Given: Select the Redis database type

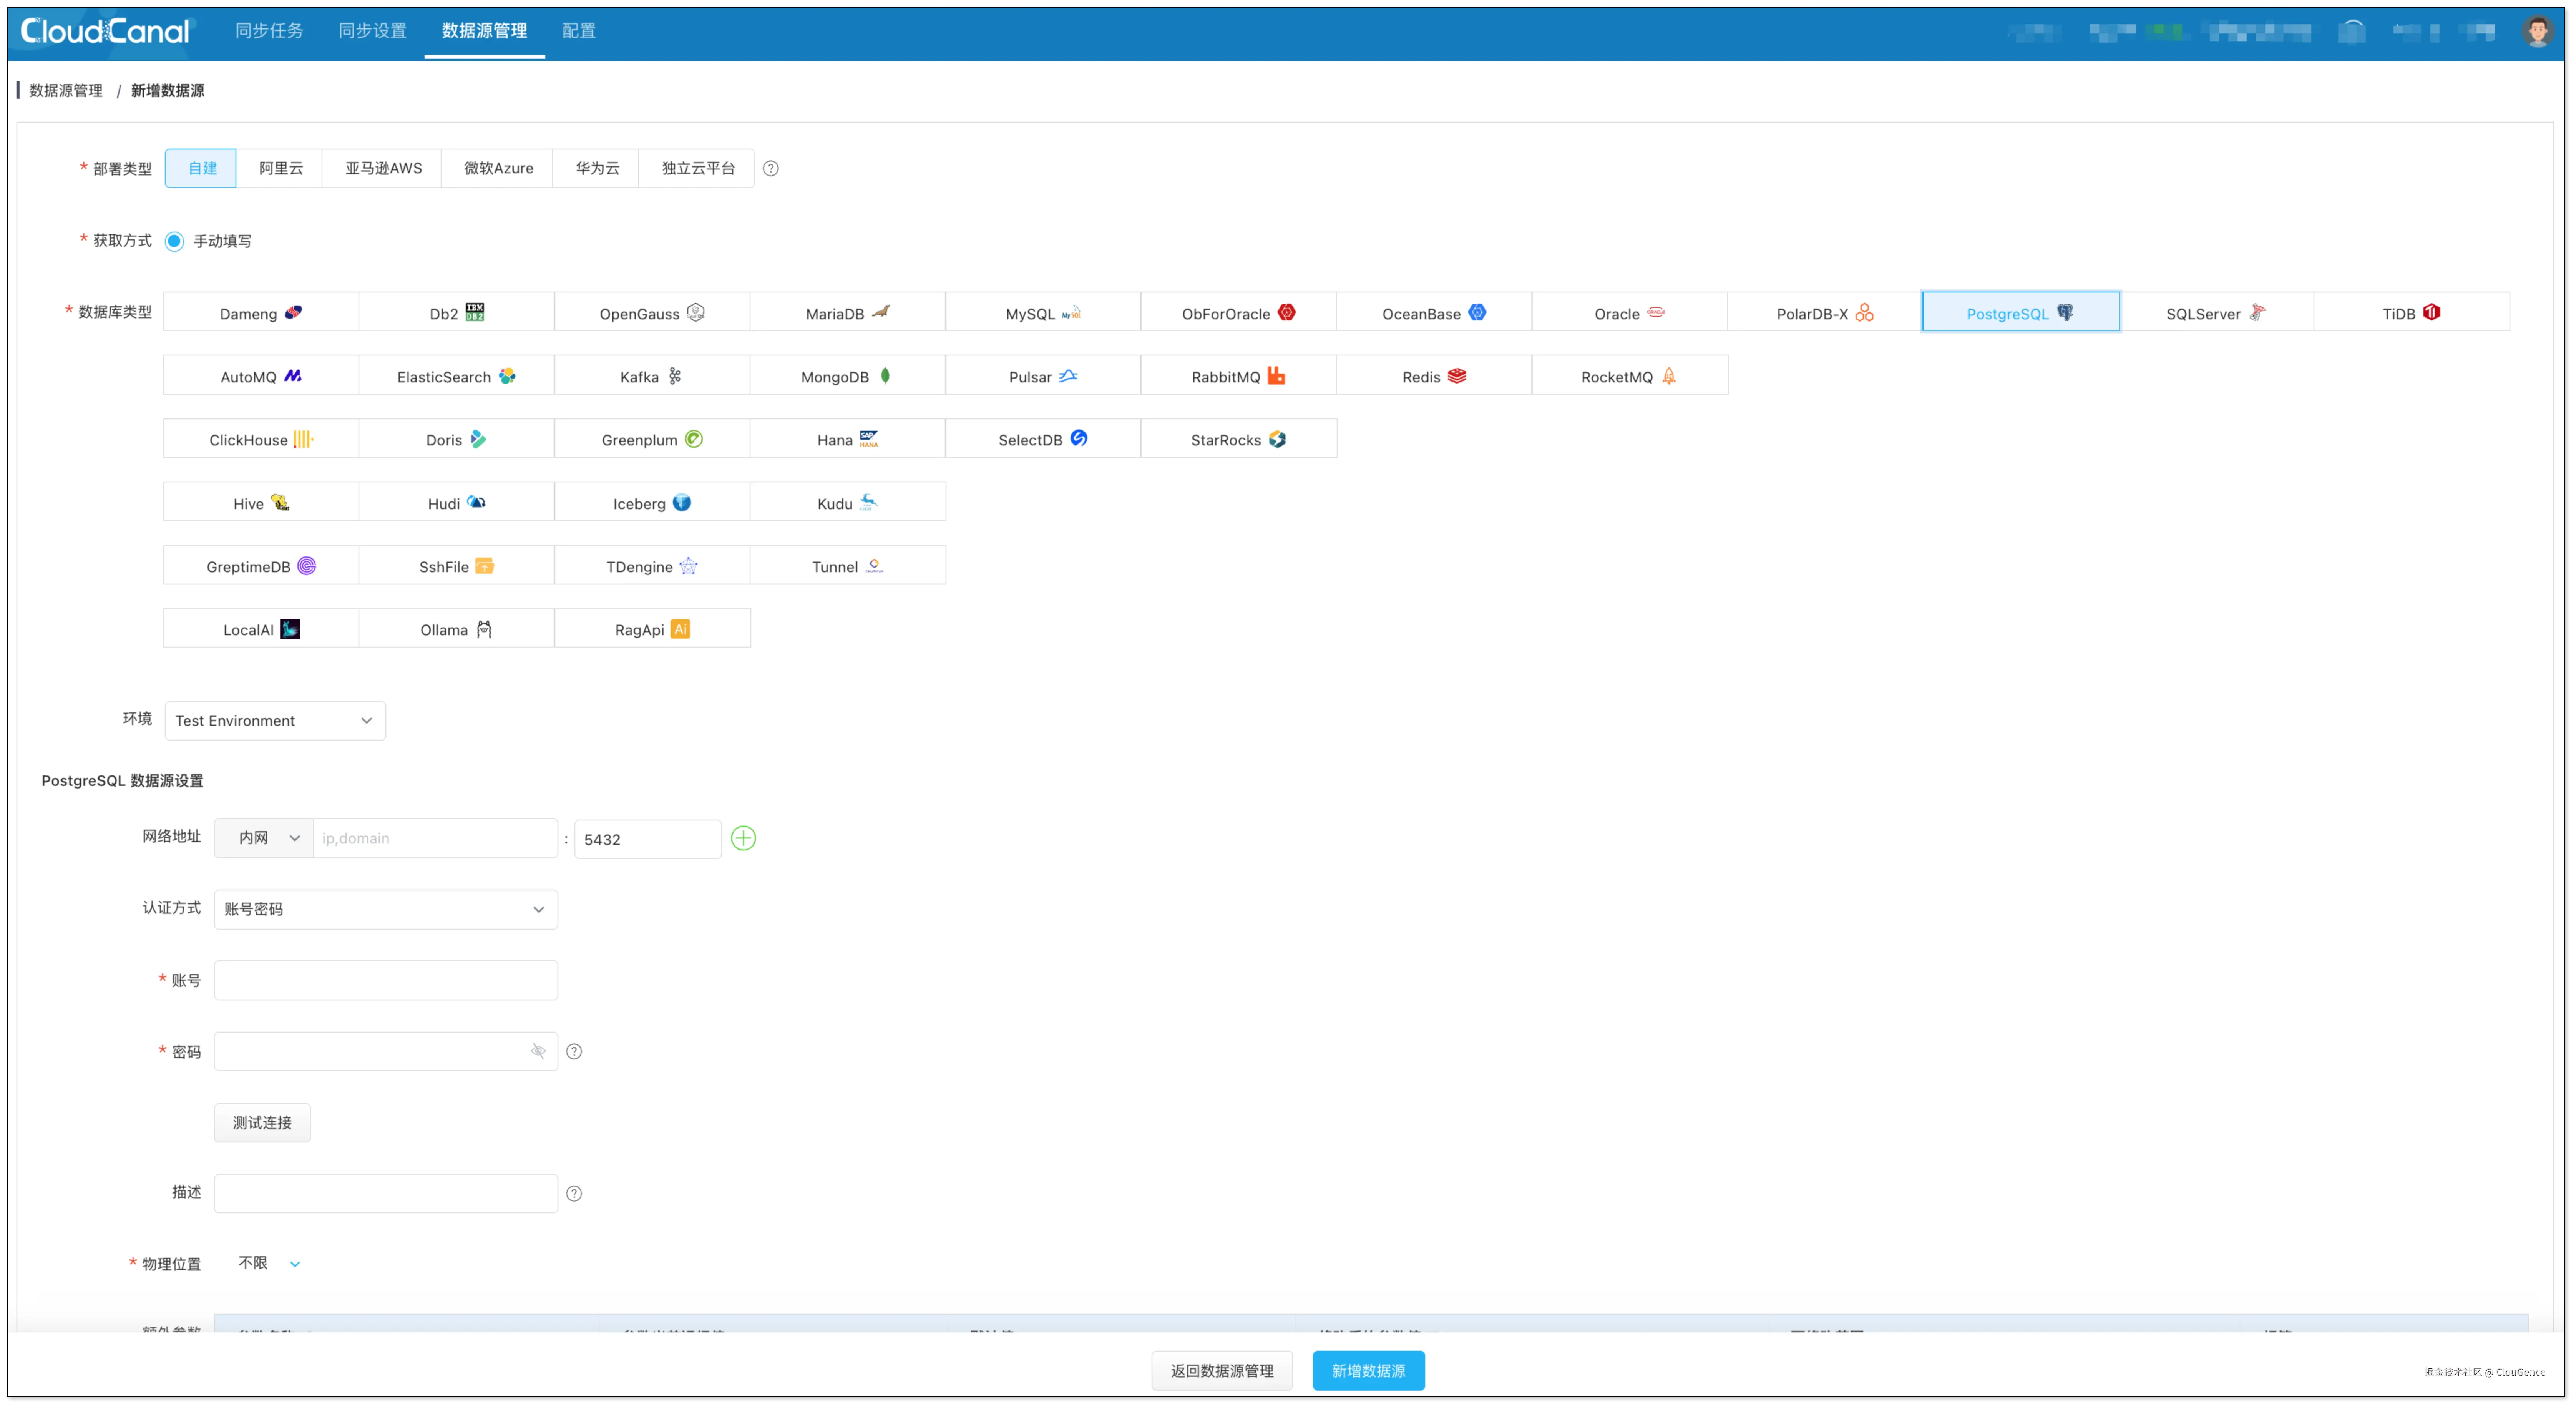Looking at the screenshot, I should pos(1433,376).
